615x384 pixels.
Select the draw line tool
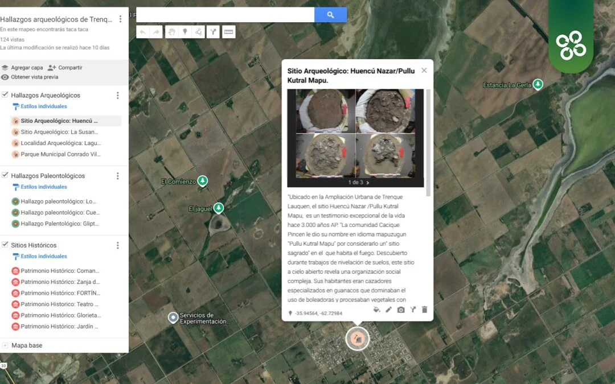click(x=199, y=32)
